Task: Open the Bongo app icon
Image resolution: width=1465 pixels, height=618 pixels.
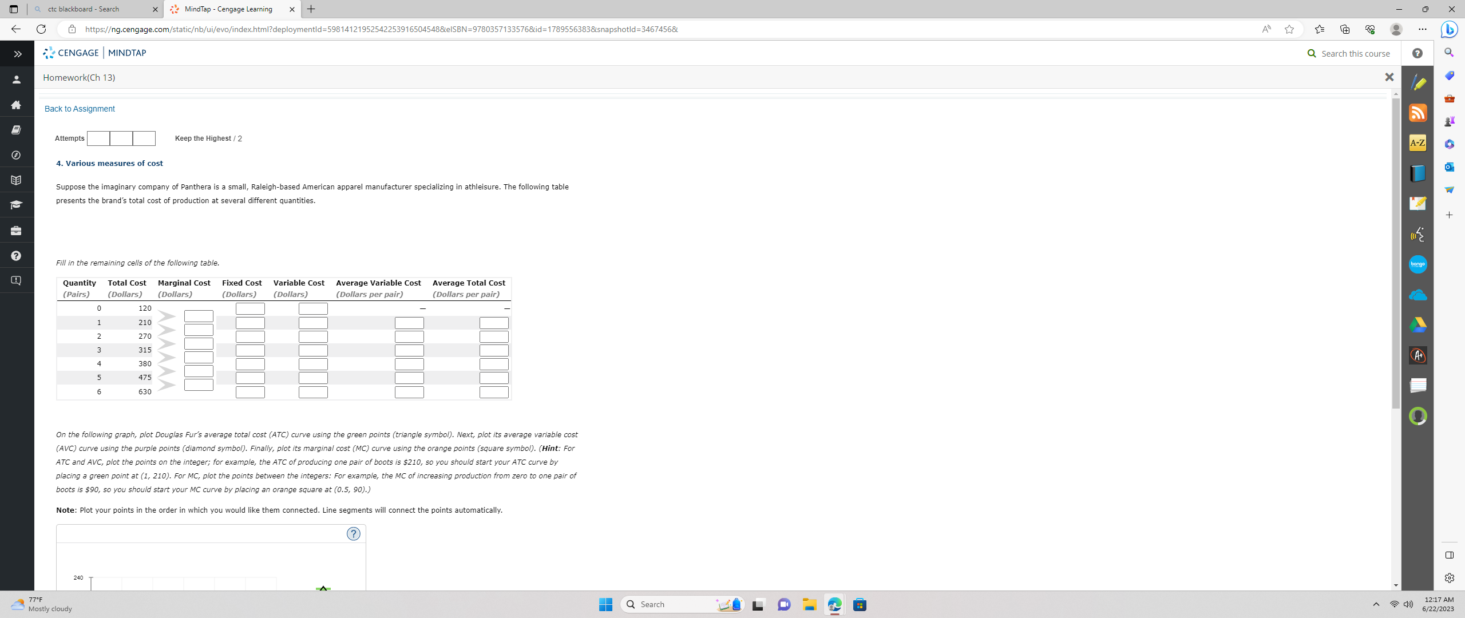Action: point(1418,264)
